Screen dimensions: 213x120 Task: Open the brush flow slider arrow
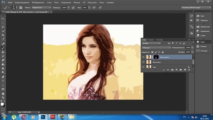[89, 8]
